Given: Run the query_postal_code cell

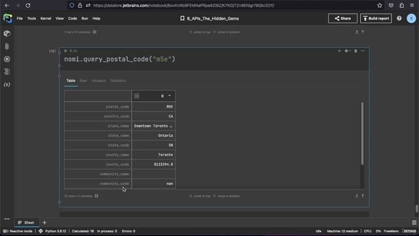Looking at the screenshot, I should (65, 51).
